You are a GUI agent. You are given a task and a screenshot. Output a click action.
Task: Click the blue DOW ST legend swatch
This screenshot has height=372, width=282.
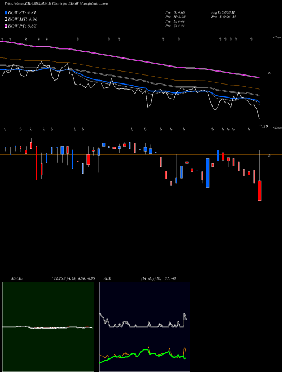coord(6,12)
